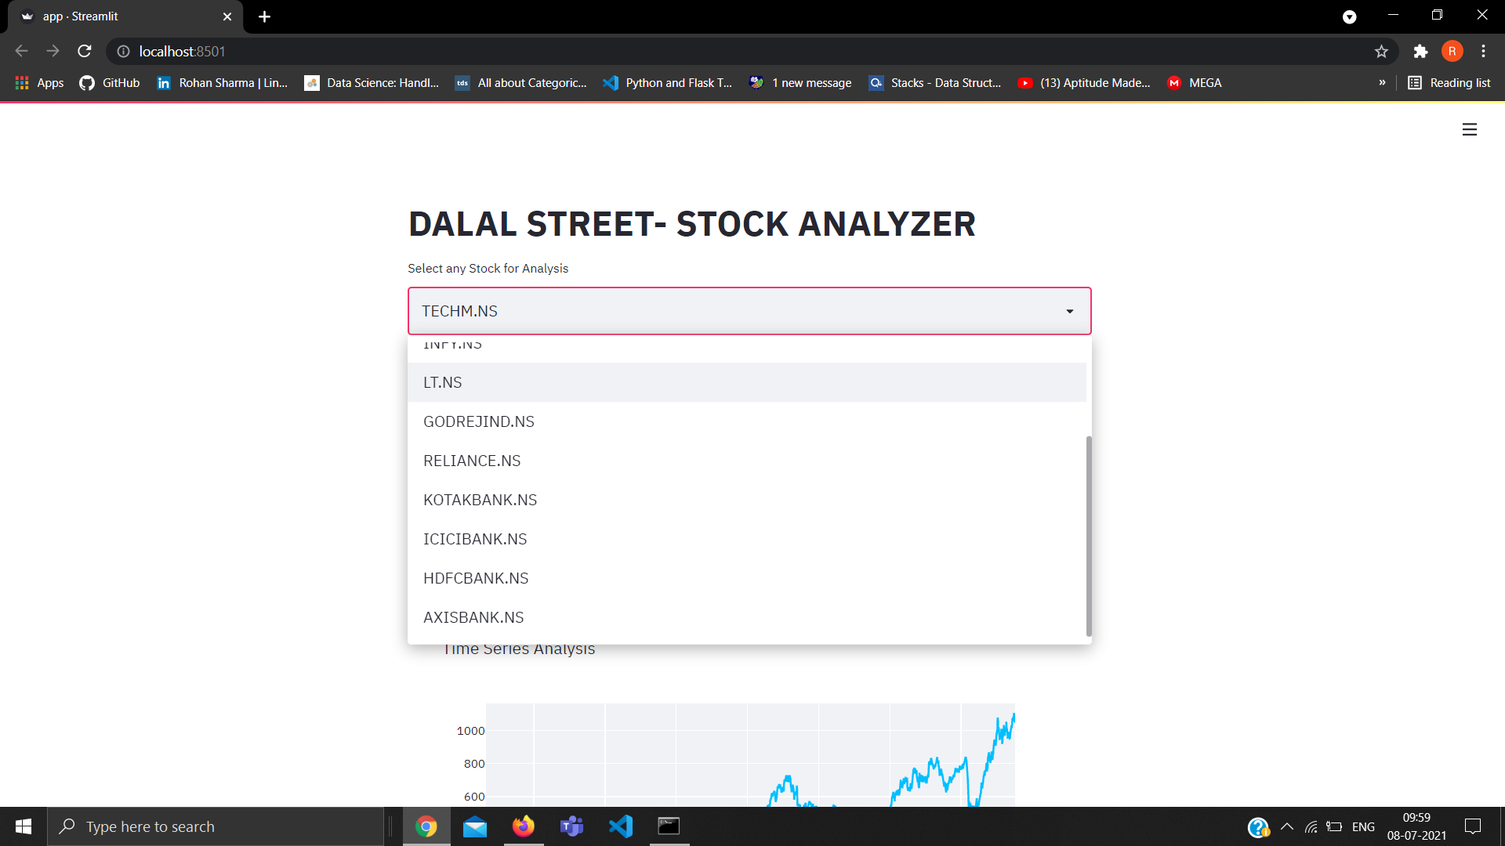The height and width of the screenshot is (846, 1505).
Task: Open the terminal window from taskbar
Action: tap(669, 826)
